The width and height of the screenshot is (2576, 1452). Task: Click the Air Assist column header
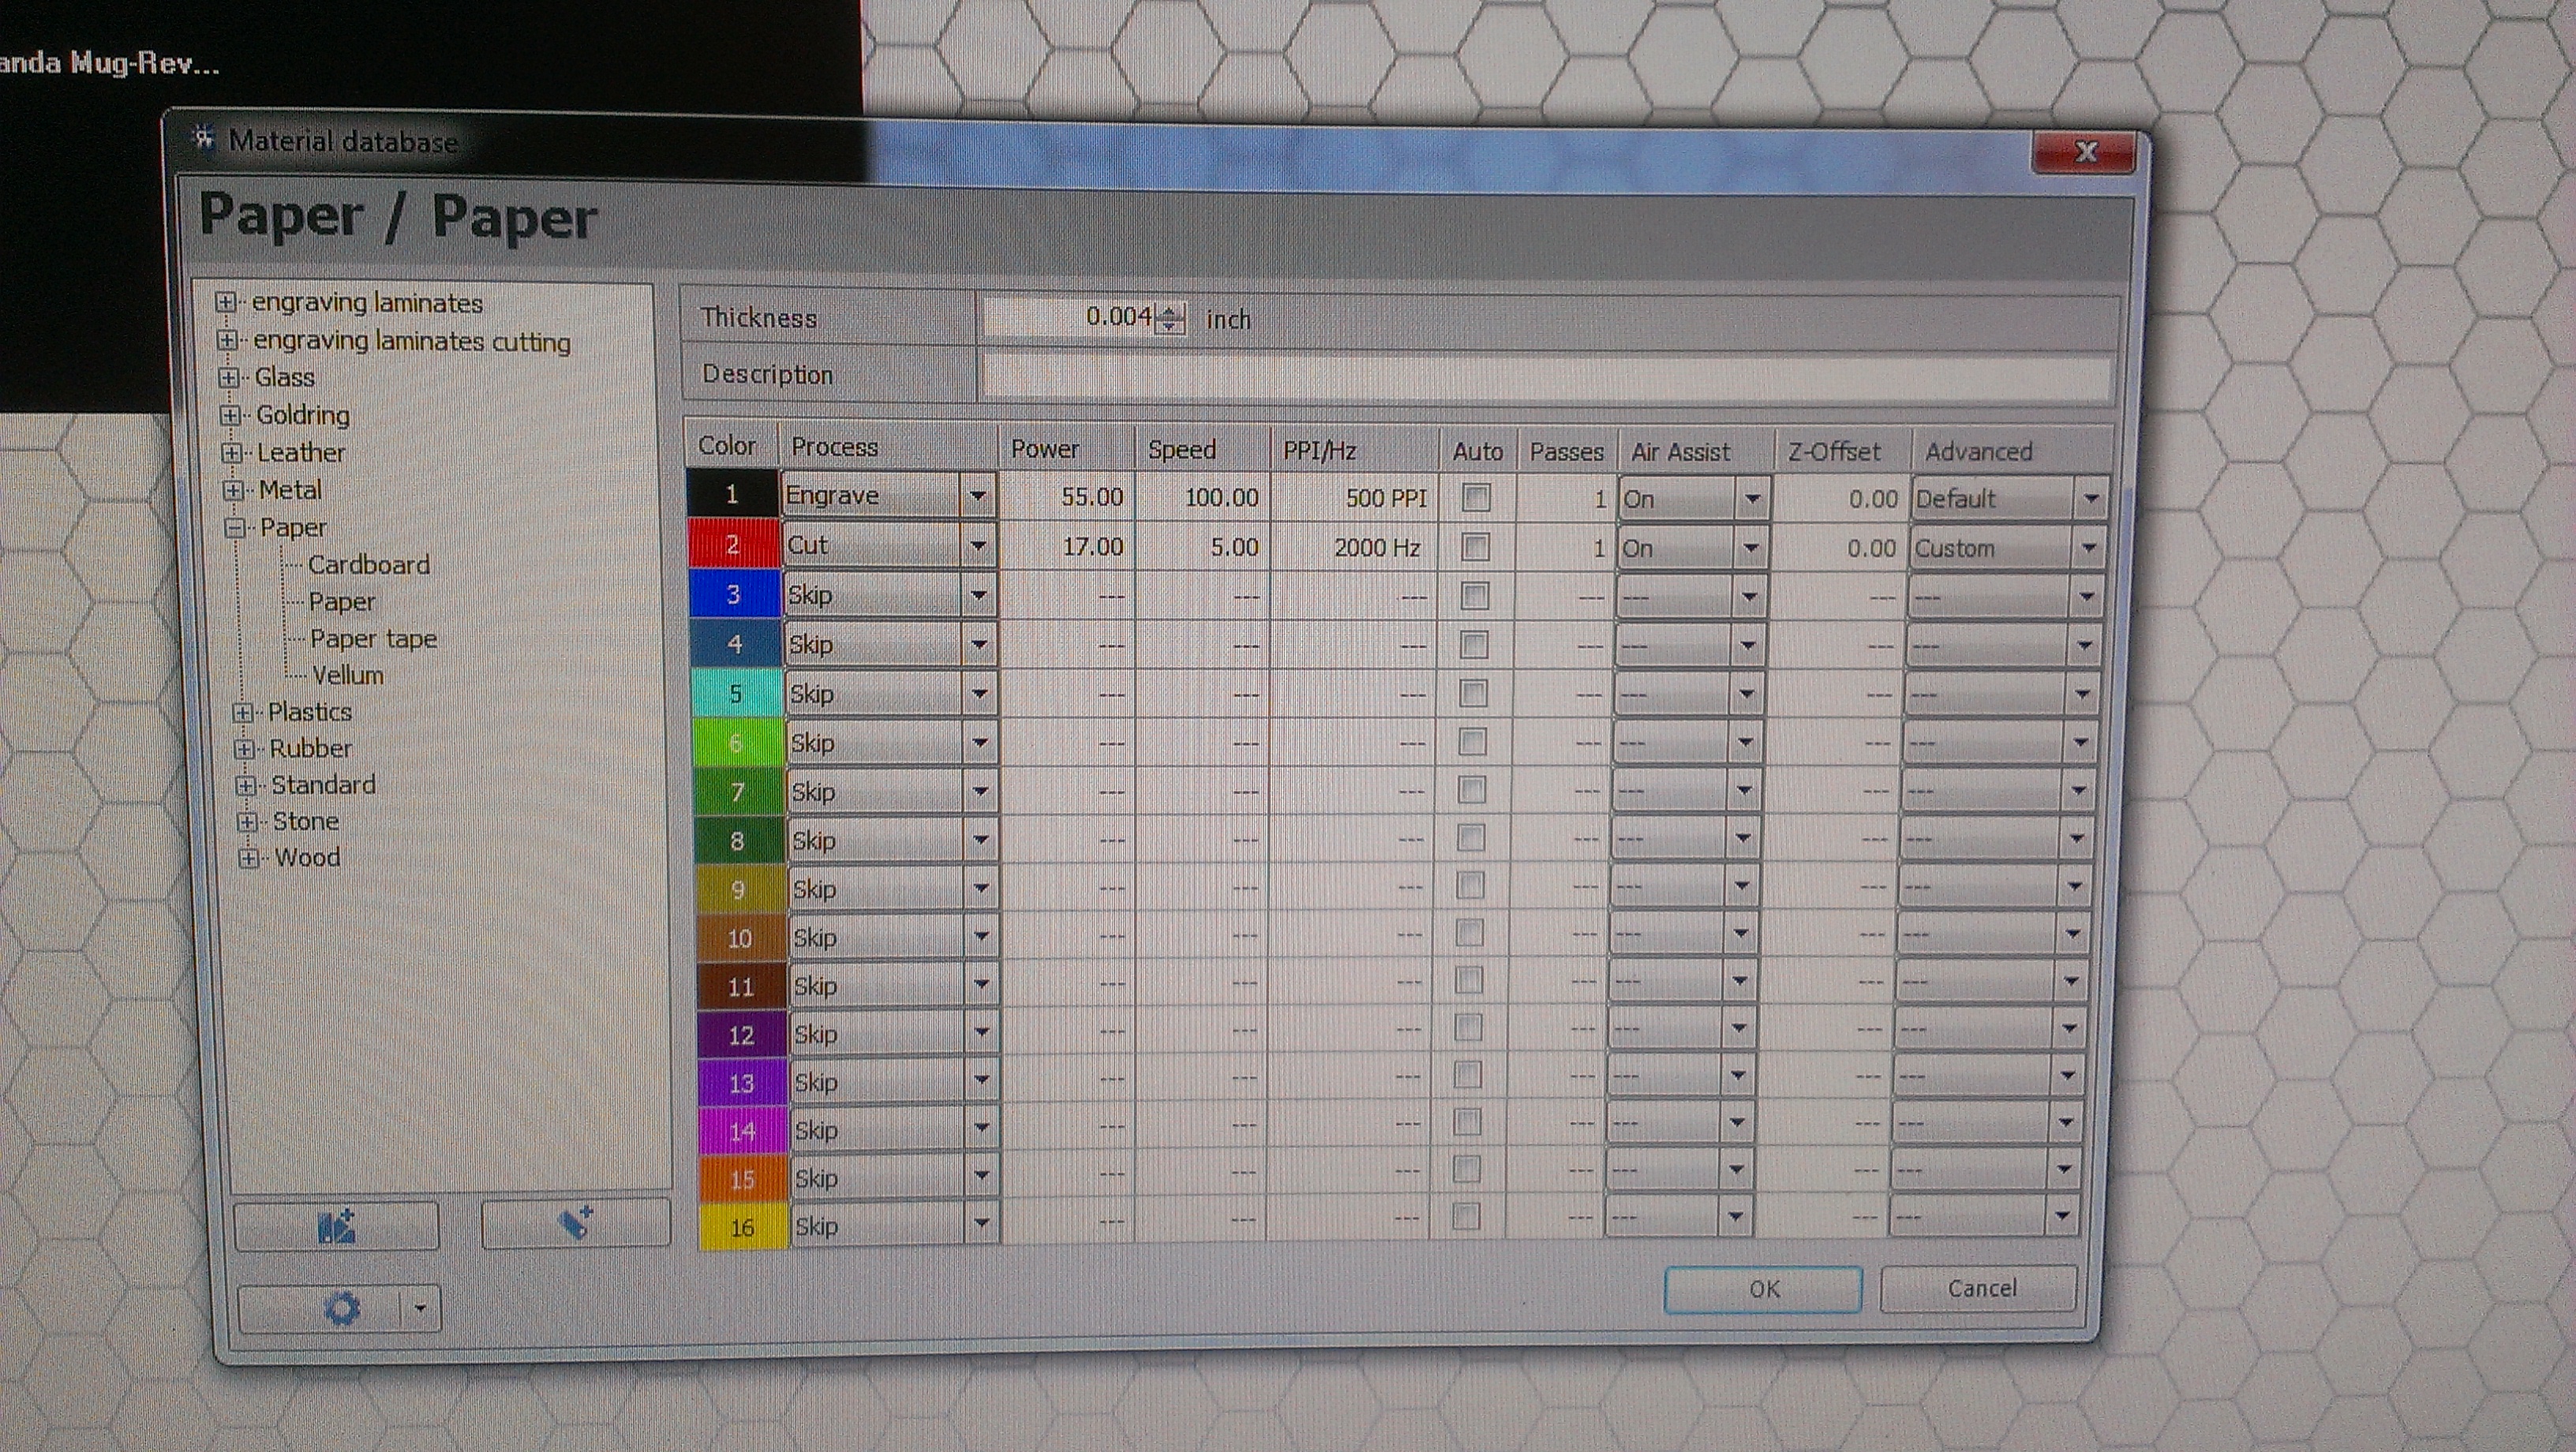pyautogui.click(x=1695, y=452)
